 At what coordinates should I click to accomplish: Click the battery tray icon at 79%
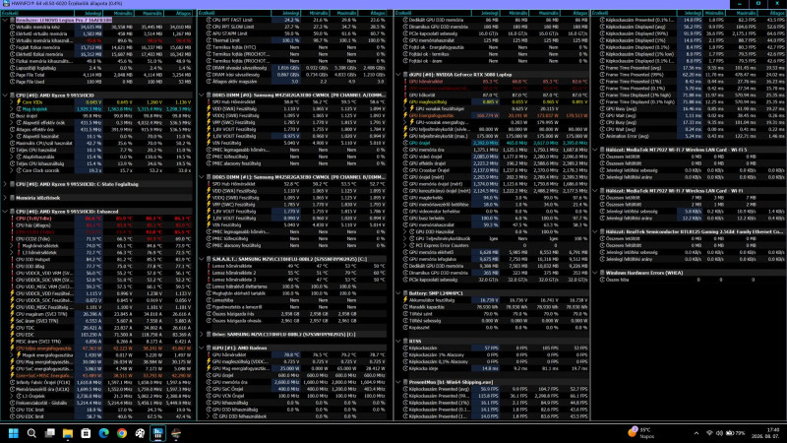(735, 433)
